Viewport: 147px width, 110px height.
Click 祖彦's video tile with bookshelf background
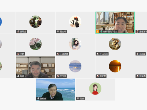(36, 67)
